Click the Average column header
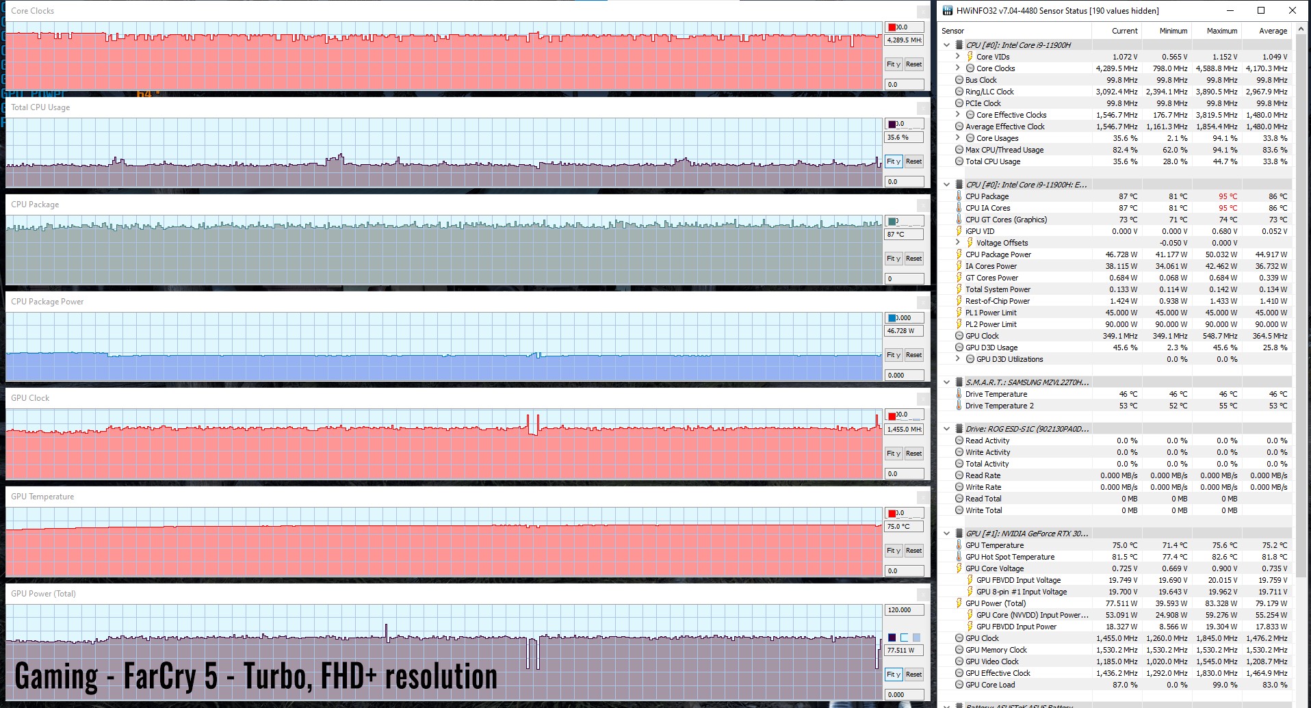 1273,31
